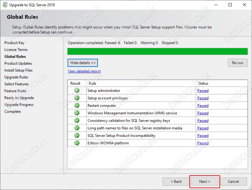Click the 'Edition WOW64 platform' rule text
The height and width of the screenshot is (190, 252).
pos(108,143)
